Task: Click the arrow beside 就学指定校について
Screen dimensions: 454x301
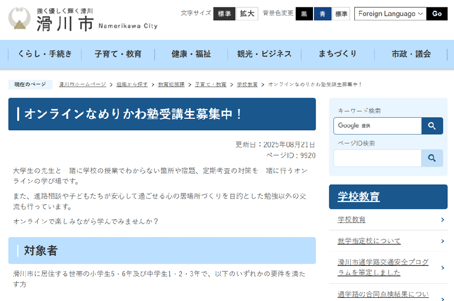Action: [x=443, y=241]
